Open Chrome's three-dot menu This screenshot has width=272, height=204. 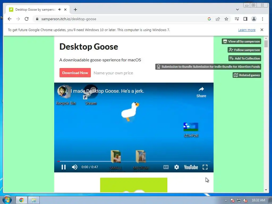262,19
